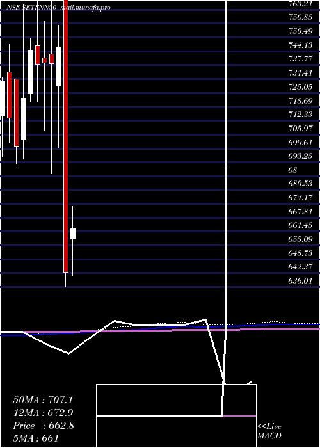Click the 718.69 price label

[300, 100]
